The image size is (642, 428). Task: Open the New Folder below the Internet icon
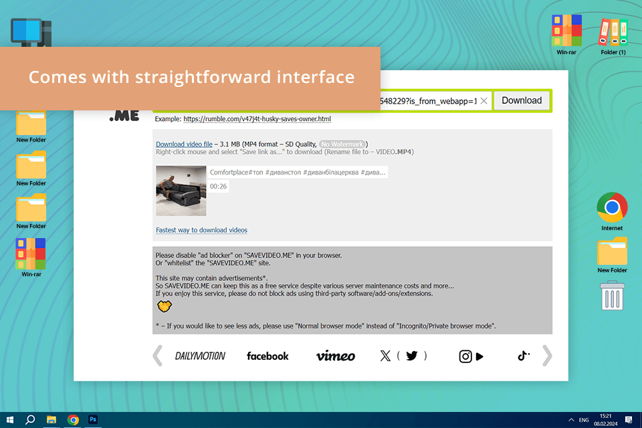click(x=612, y=255)
